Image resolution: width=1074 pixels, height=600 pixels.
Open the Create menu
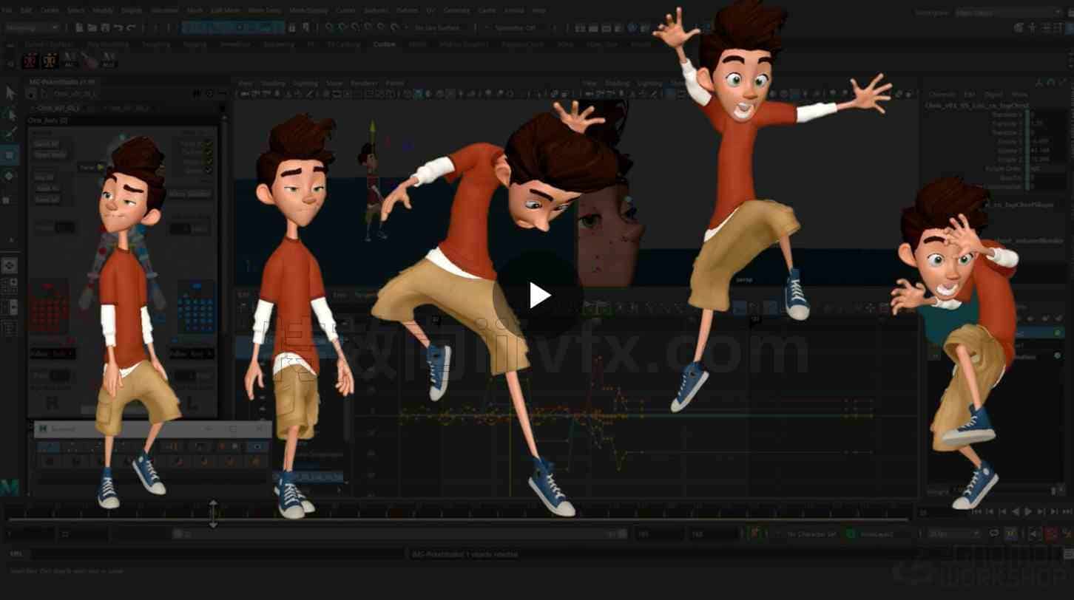pyautogui.click(x=50, y=11)
